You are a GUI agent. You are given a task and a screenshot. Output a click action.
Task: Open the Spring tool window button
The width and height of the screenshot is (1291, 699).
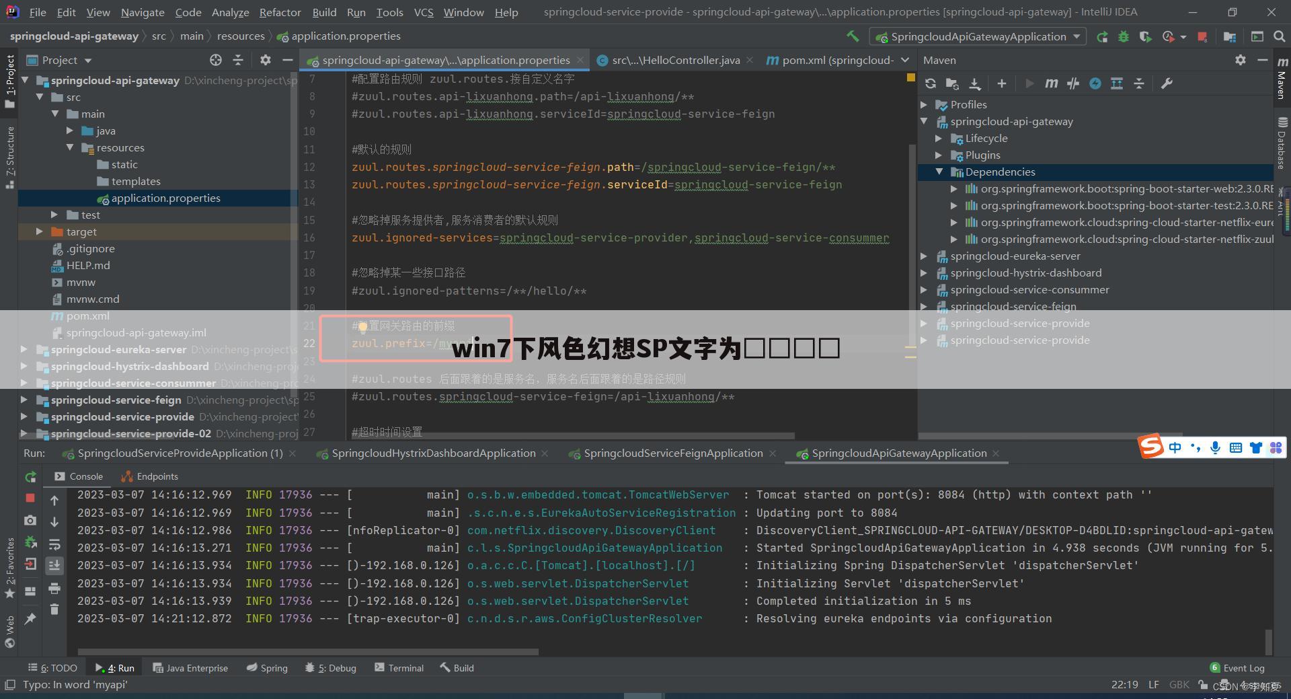pyautogui.click(x=267, y=668)
